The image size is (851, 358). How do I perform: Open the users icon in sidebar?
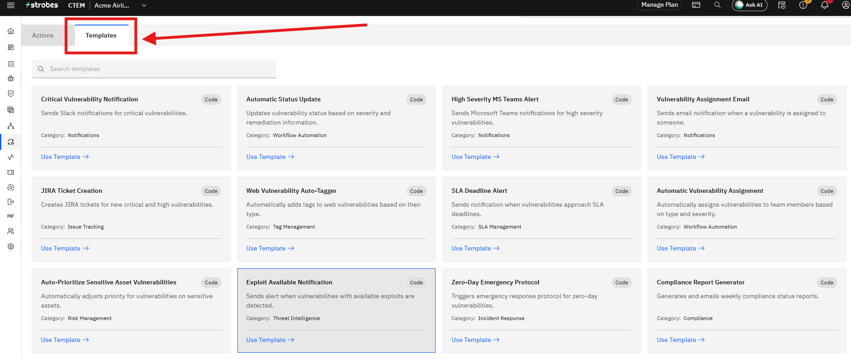click(11, 231)
